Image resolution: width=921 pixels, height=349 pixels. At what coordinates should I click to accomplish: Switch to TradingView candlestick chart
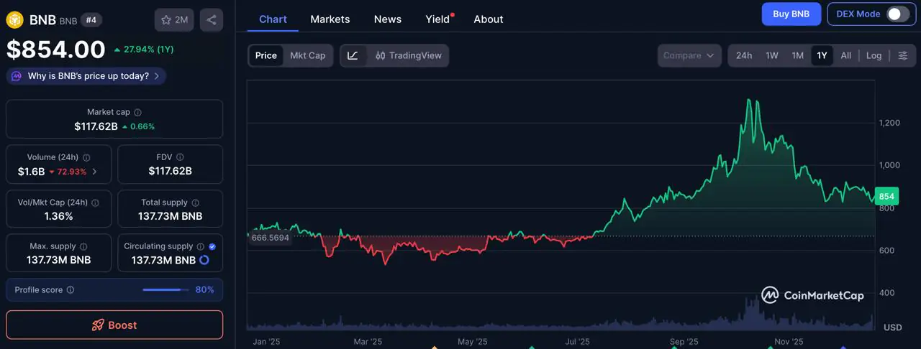pos(408,55)
